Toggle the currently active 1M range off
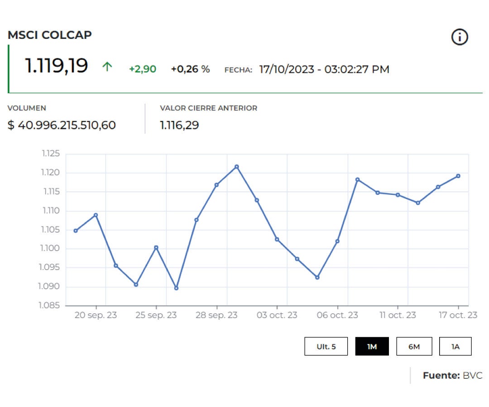Viewport: 489px width, 407px height. tap(372, 346)
